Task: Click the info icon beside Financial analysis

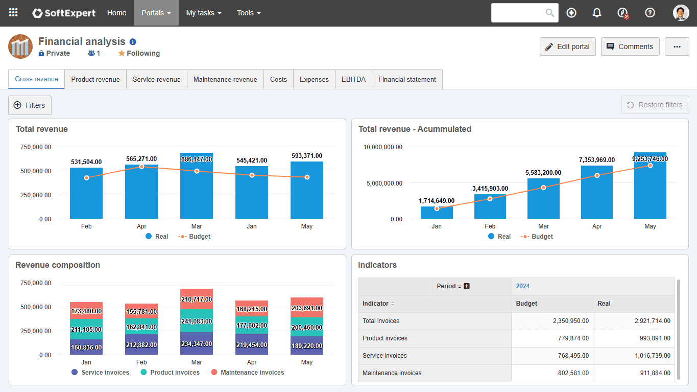Action: [x=133, y=42]
